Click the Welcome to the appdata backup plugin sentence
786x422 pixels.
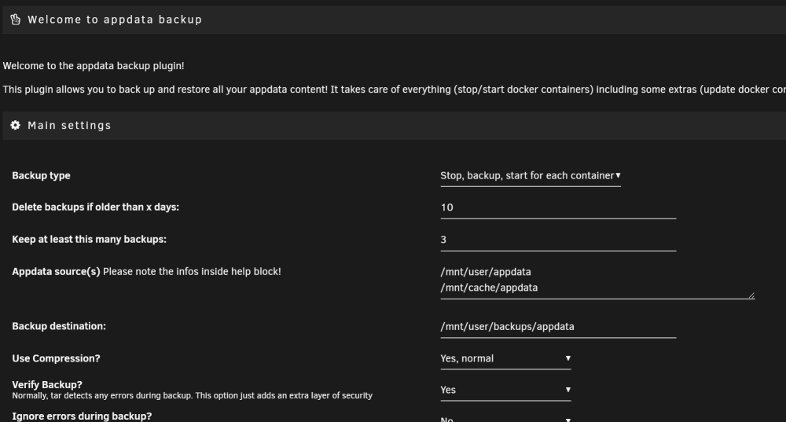click(94, 66)
